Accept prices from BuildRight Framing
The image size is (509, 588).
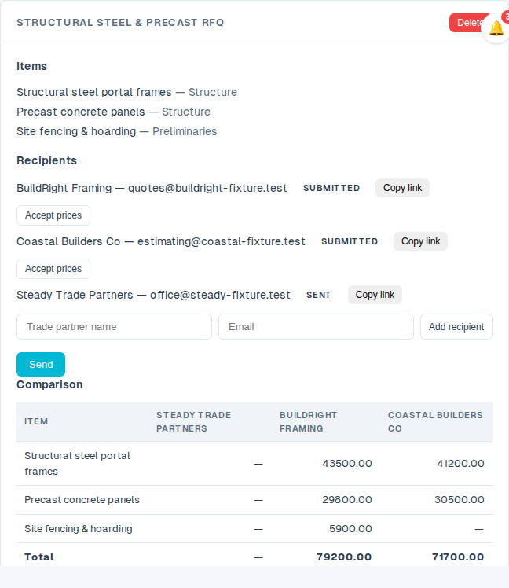click(53, 215)
